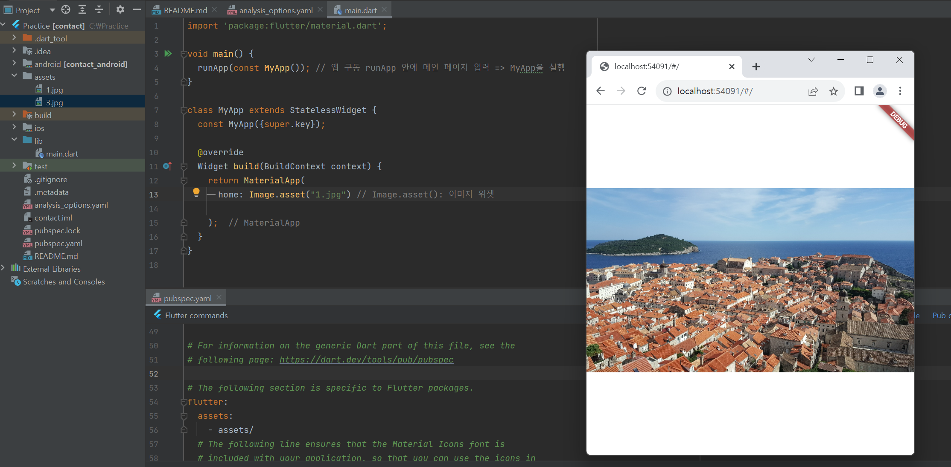This screenshot has height=467, width=951.
Task: Switch to README.md editor tab
Action: tap(185, 10)
